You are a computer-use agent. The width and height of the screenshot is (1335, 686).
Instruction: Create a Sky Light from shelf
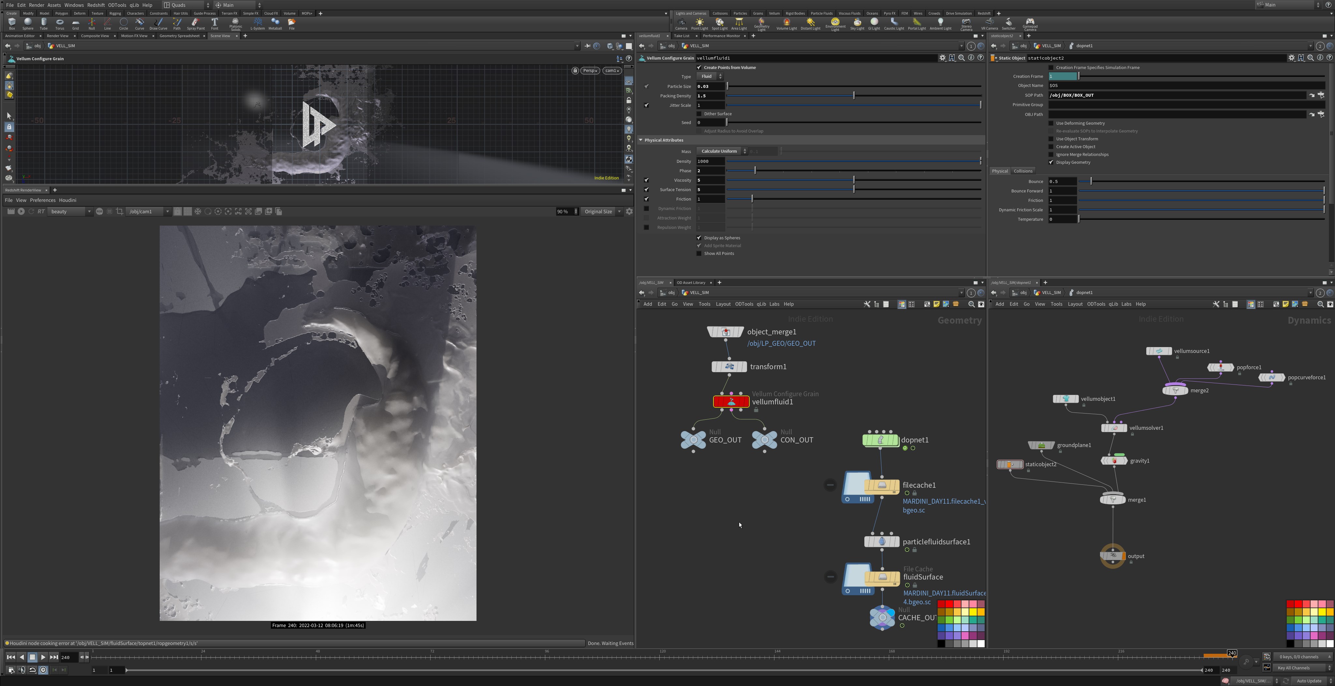857,24
